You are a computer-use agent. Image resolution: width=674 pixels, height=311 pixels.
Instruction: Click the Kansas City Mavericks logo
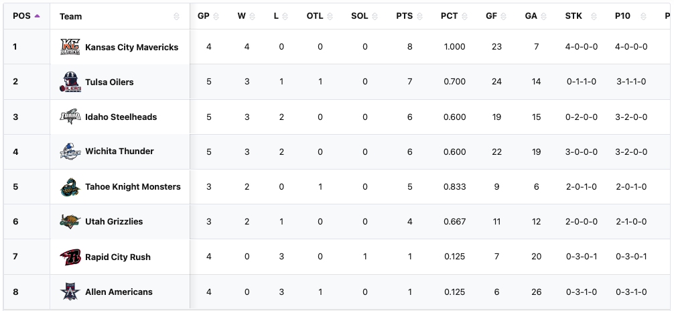70,47
